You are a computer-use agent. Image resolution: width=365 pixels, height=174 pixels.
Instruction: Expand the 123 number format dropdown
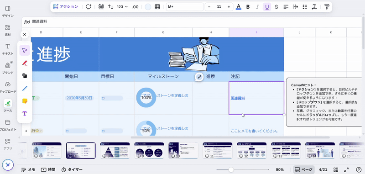point(122,7)
